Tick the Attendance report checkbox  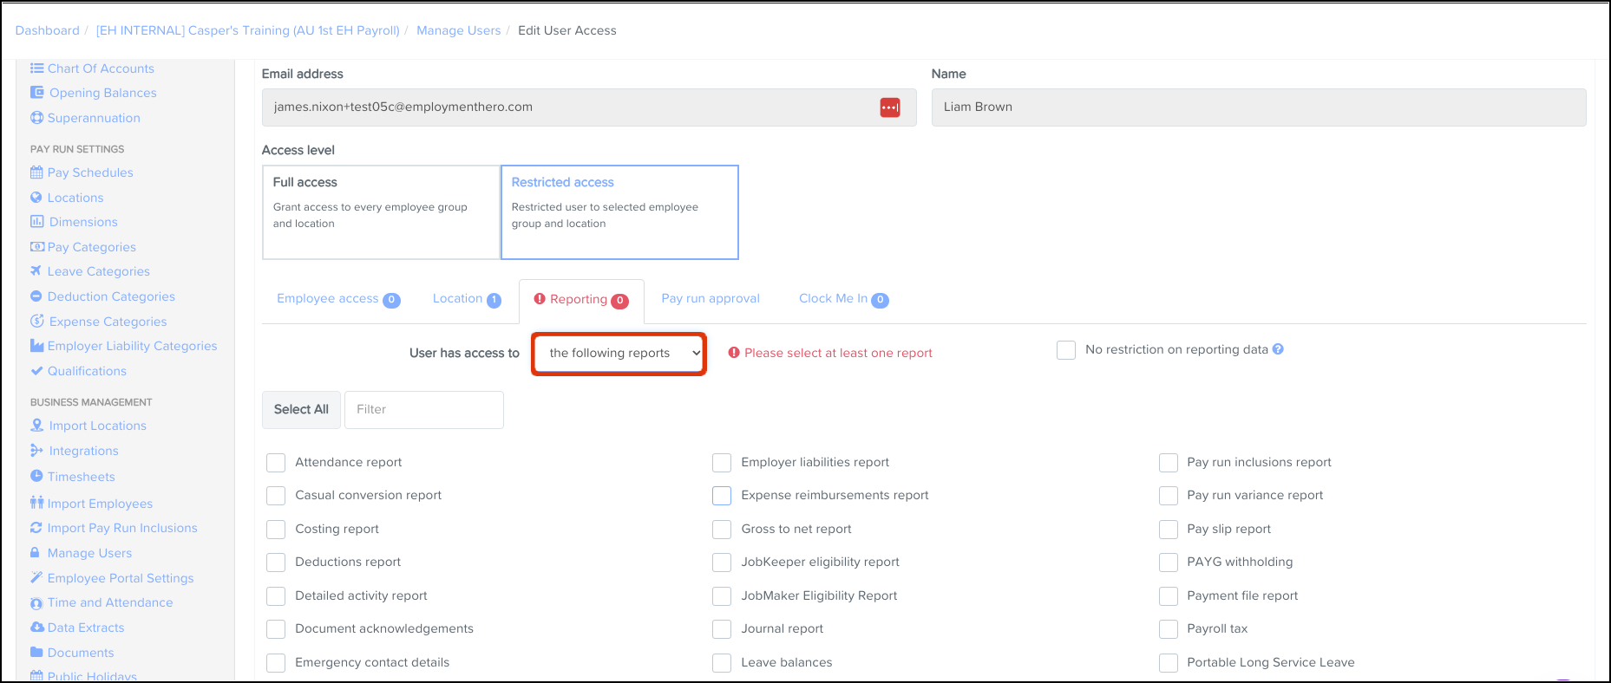[276, 463]
